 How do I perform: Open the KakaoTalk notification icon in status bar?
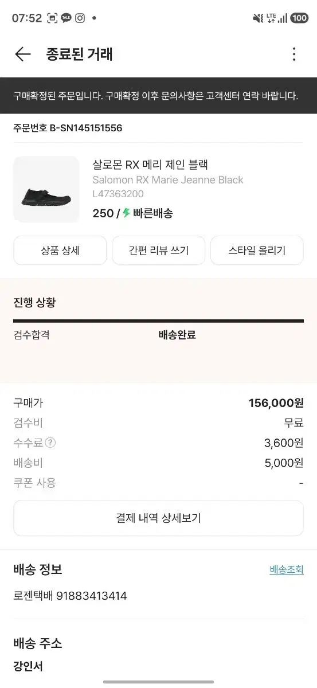tap(66, 18)
